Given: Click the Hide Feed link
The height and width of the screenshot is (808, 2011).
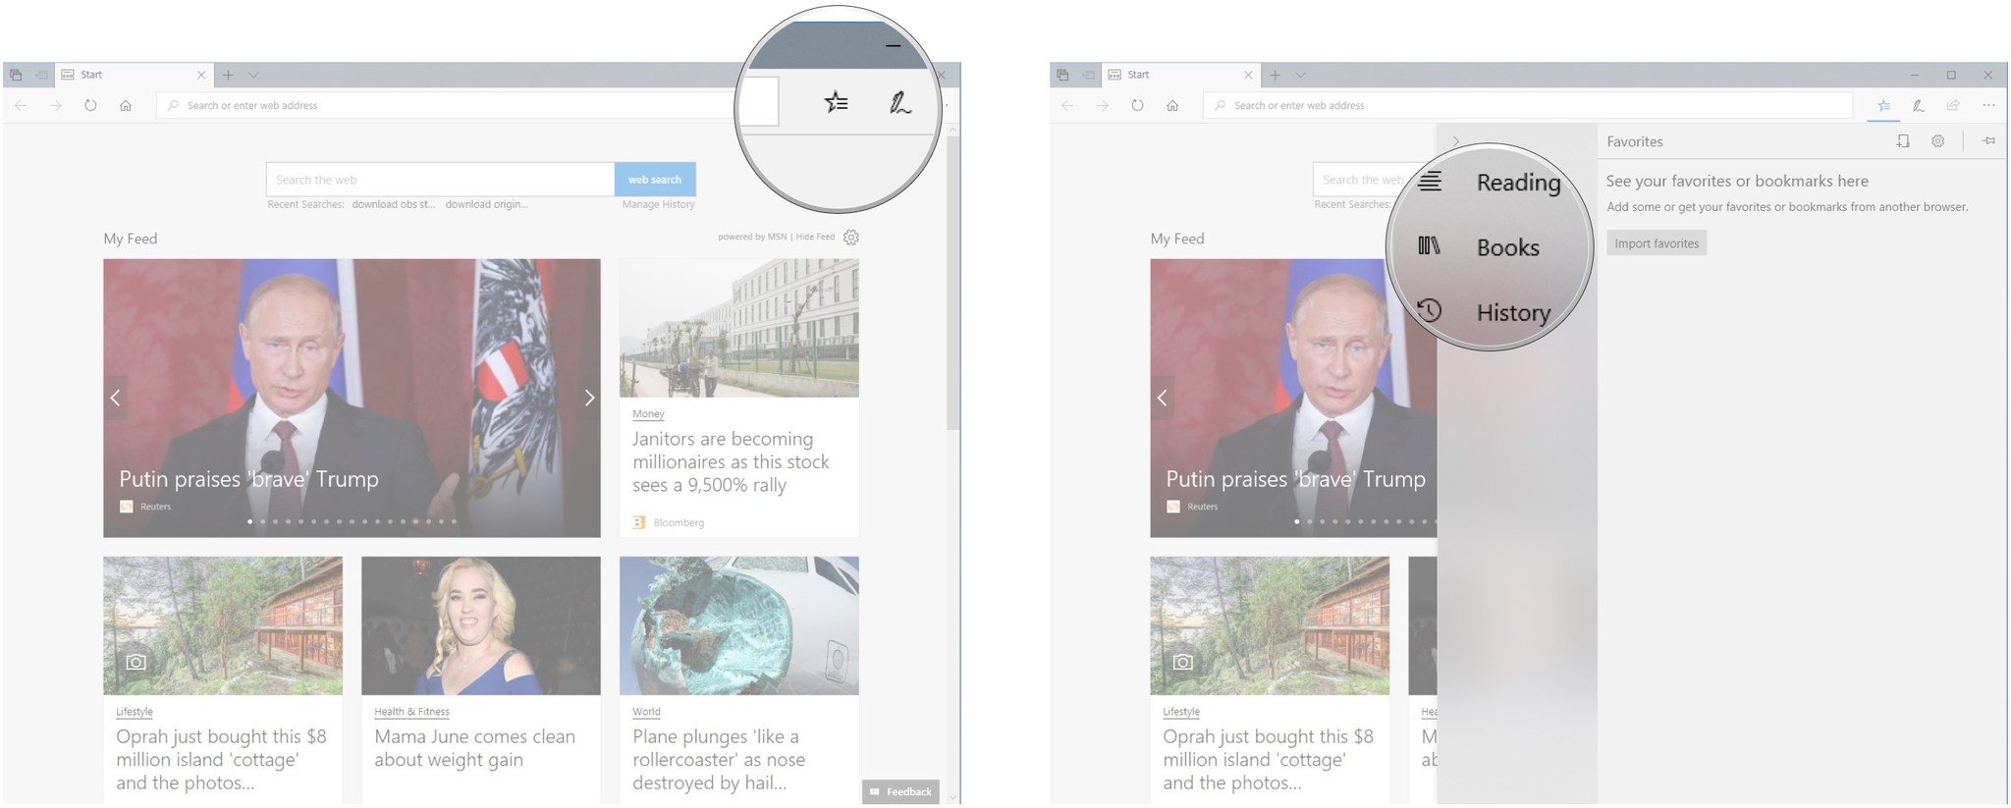Looking at the screenshot, I should pyautogui.click(x=815, y=237).
